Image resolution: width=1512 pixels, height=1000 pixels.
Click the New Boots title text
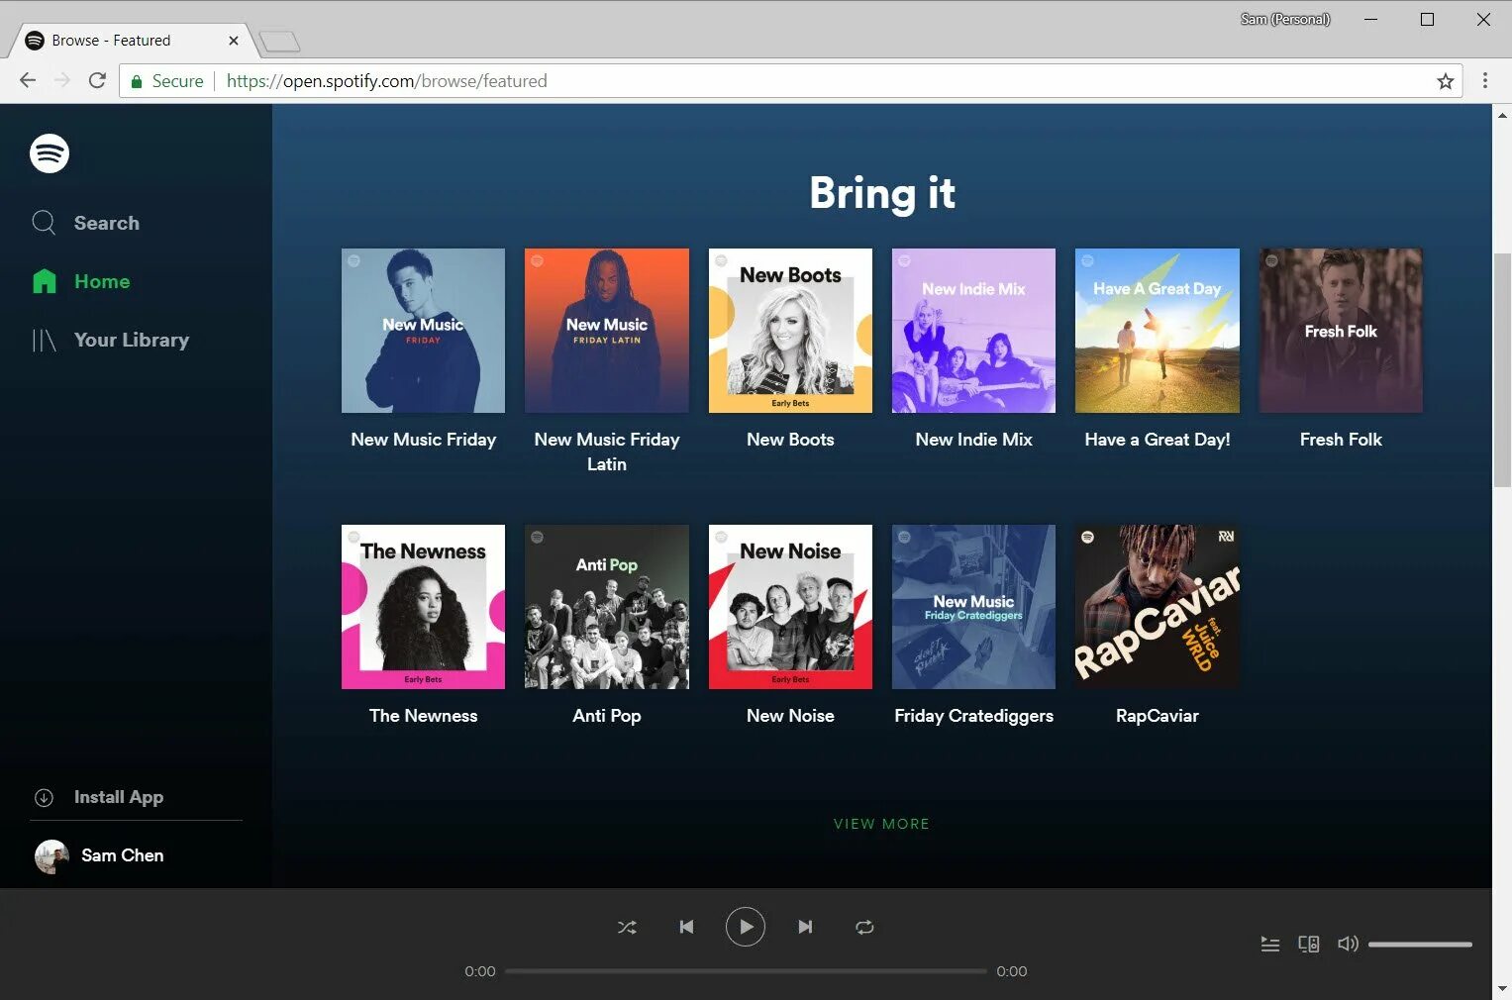790,440
